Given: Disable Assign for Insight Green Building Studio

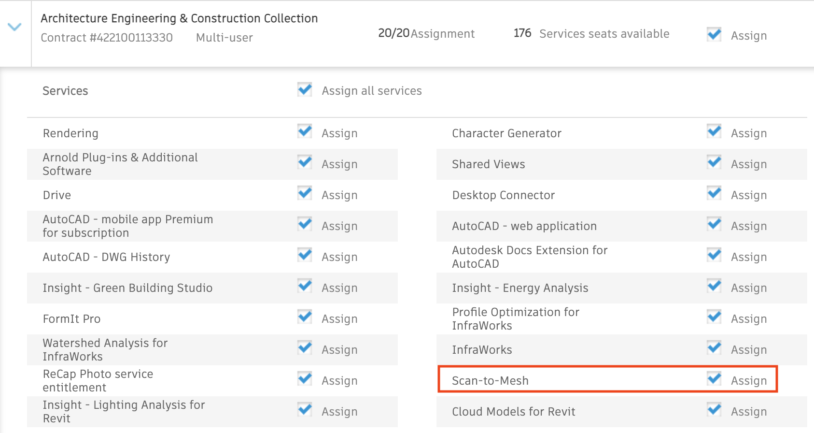Looking at the screenshot, I should coord(305,287).
